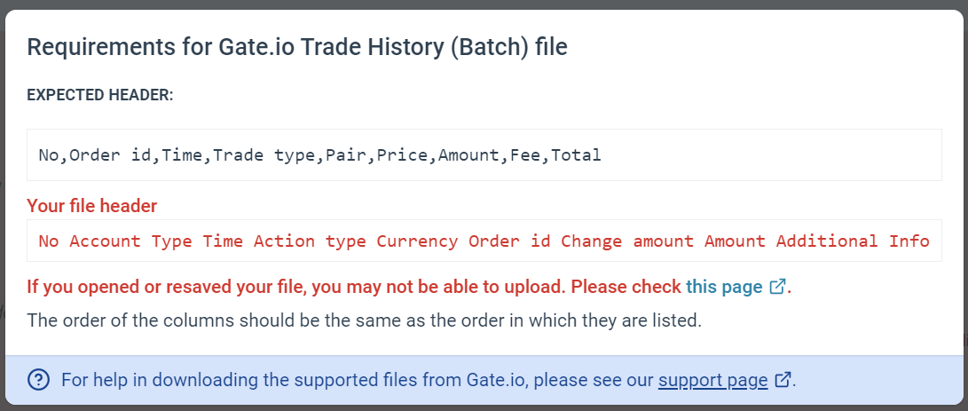This screenshot has width=968, height=411.
Task: Select the red file header code box
Action: click(x=484, y=241)
